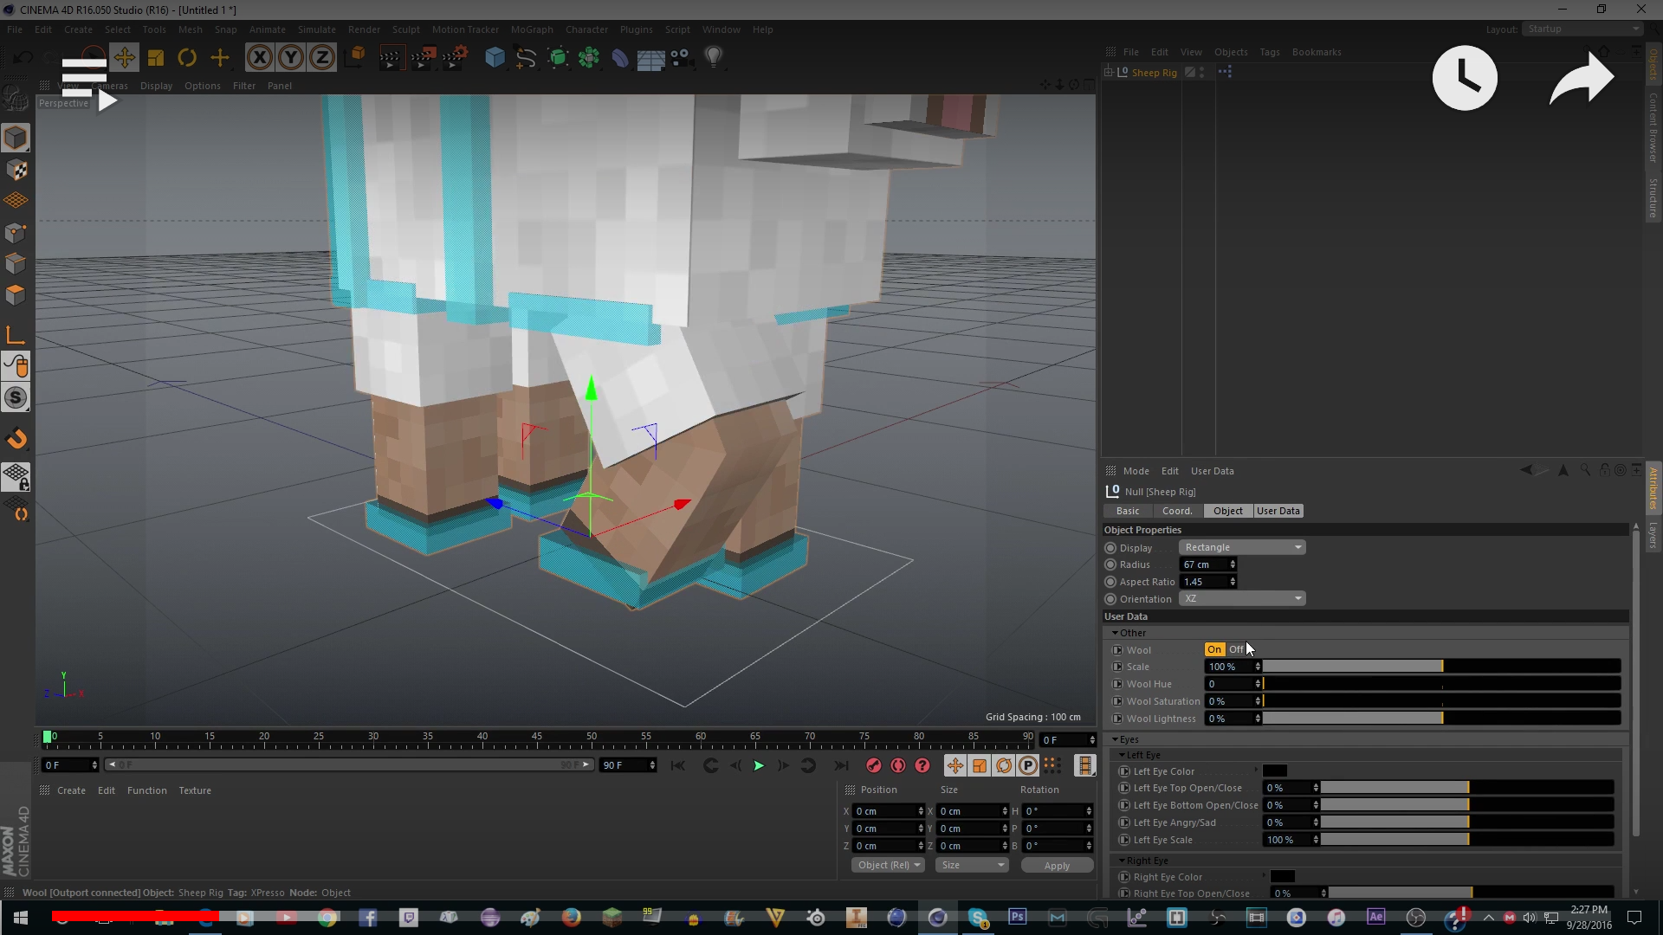This screenshot has width=1663, height=935.
Task: Collapse the Eyes group
Action: (x=1115, y=739)
